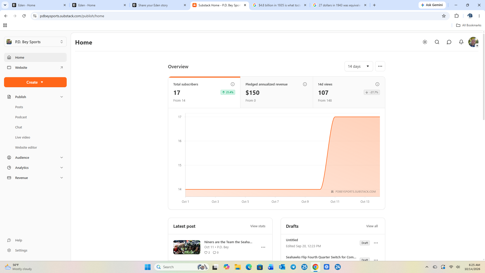The height and width of the screenshot is (273, 485).
Task: Go to Posts in sidebar
Action: click(x=19, y=107)
